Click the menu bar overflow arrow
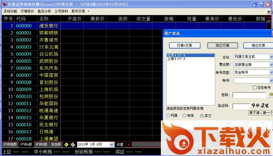273x156 pixels. pyautogui.click(x=88, y=11)
